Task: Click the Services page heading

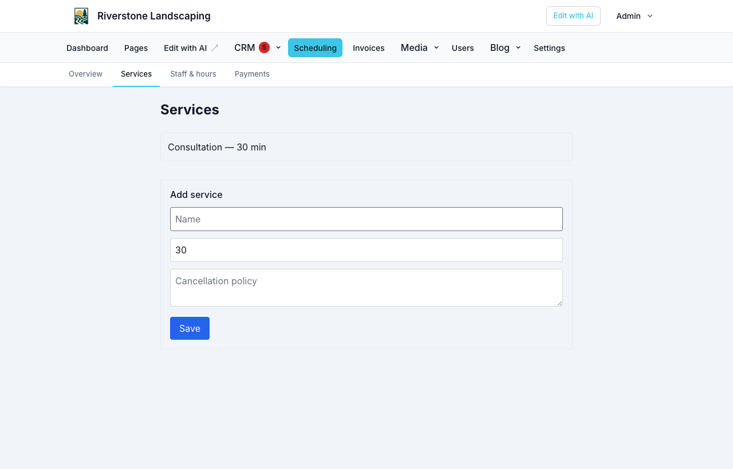Action: coord(190,110)
